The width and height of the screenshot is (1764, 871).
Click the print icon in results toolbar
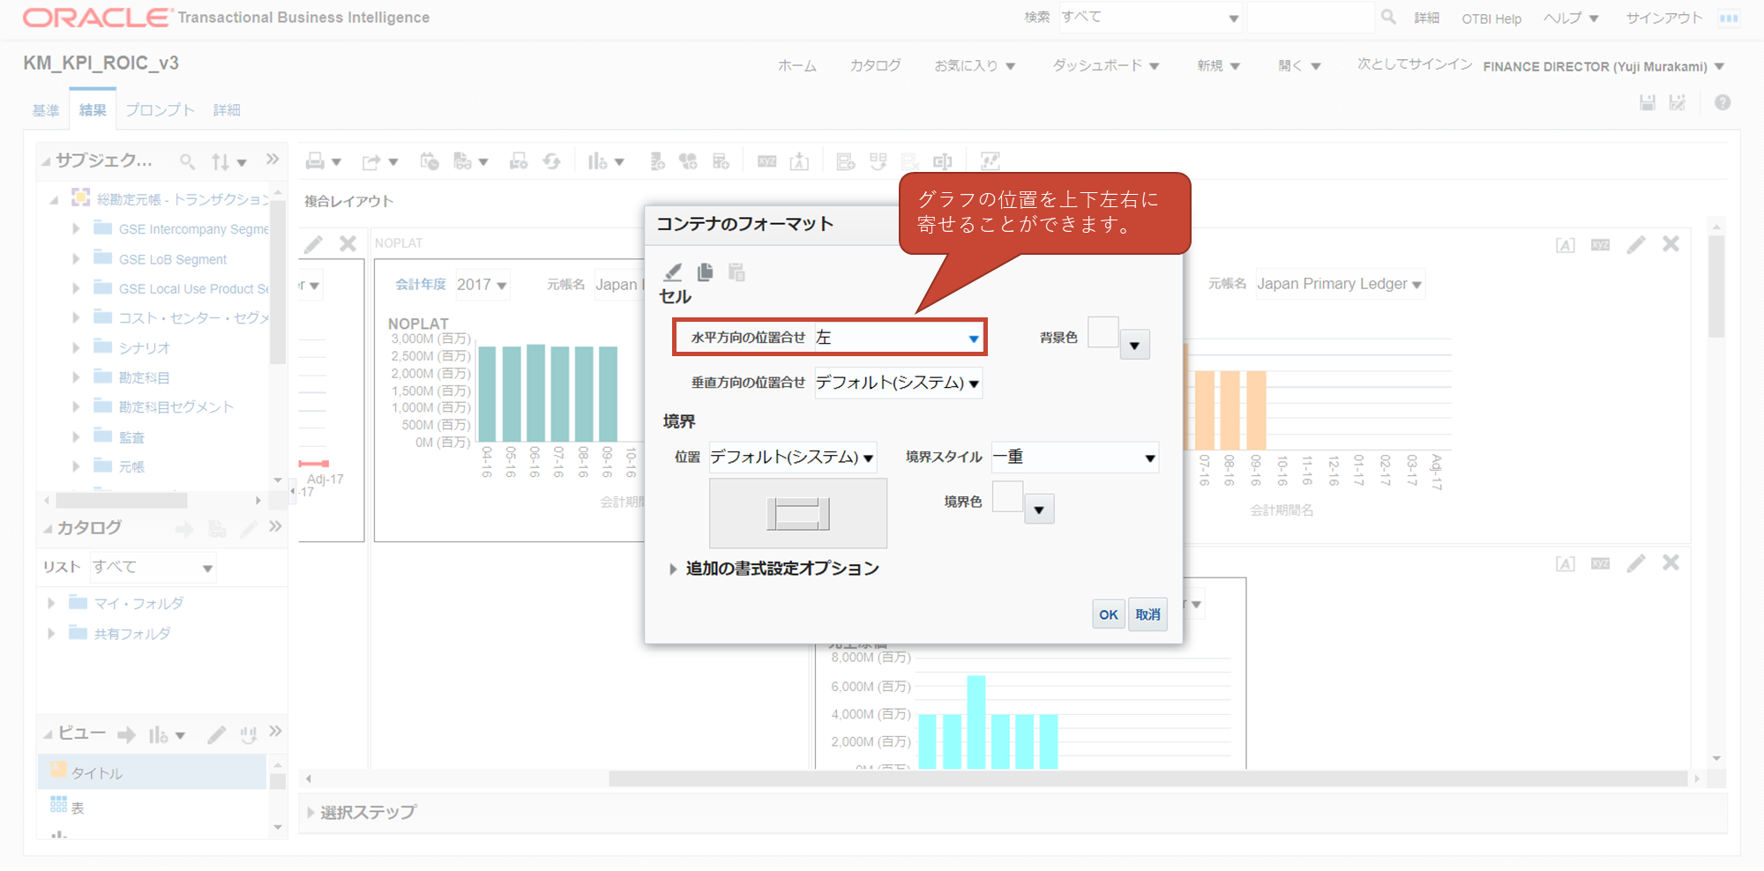(x=315, y=161)
